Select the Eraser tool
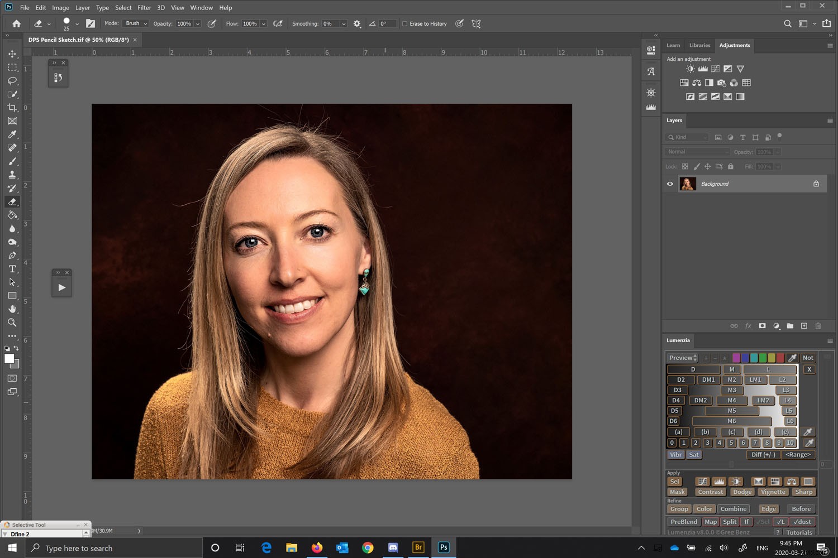The width and height of the screenshot is (838, 558). pos(12,201)
